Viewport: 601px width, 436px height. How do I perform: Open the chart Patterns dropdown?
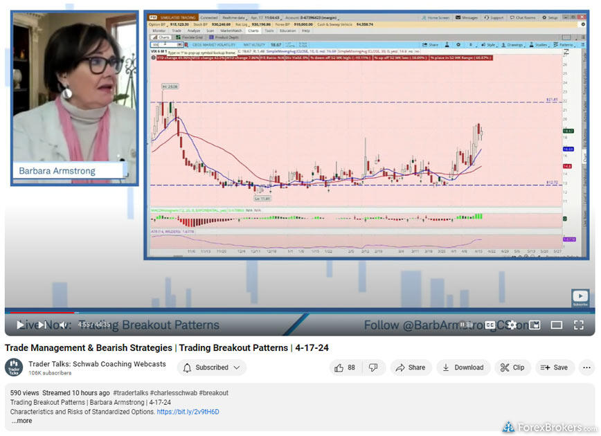point(564,45)
